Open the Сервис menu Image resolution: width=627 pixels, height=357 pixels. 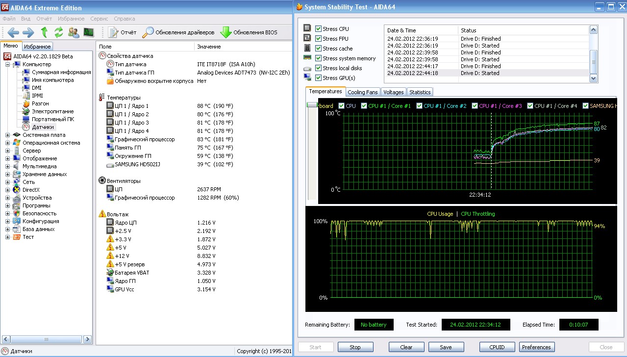point(100,19)
